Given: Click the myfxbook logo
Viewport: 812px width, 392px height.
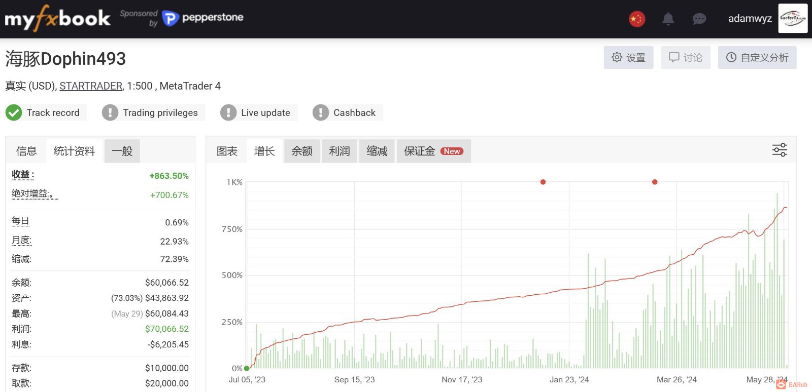Looking at the screenshot, I should click(x=57, y=18).
